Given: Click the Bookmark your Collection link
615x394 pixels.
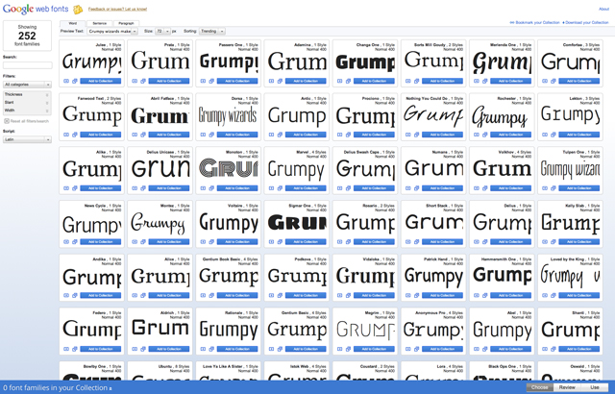Looking at the screenshot, I should pyautogui.click(x=535, y=23).
